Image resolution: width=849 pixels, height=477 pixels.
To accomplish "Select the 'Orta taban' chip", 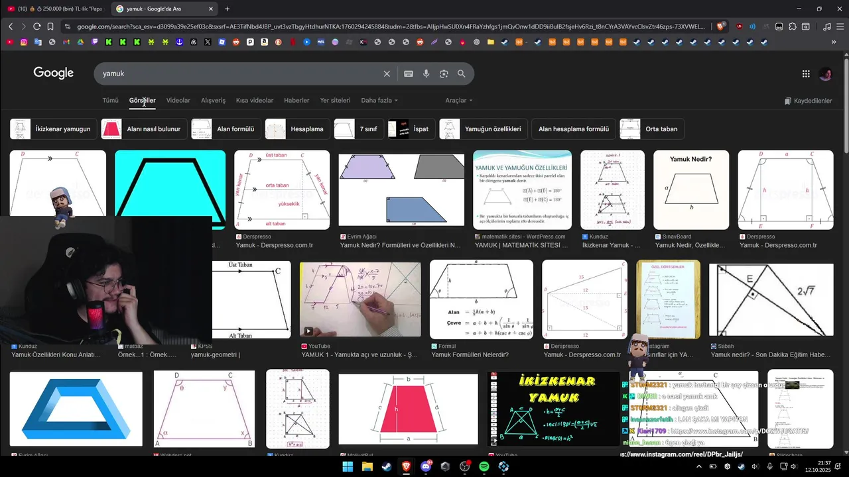I will click(x=651, y=129).
